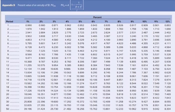
Task: Click value 10.336 for period 19 at 7%
Action: (106, 91)
